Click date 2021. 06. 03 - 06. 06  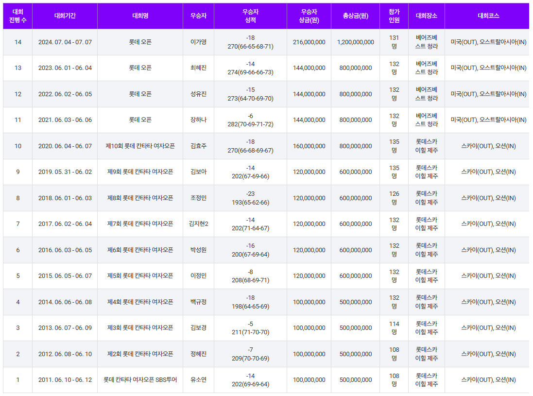pos(65,120)
